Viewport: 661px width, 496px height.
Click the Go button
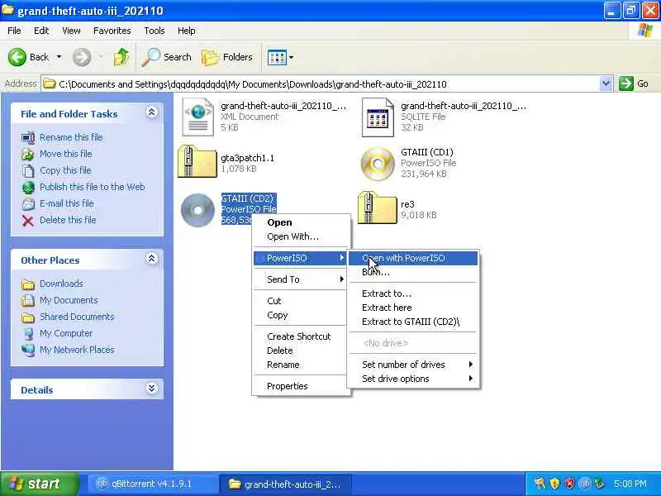634,83
